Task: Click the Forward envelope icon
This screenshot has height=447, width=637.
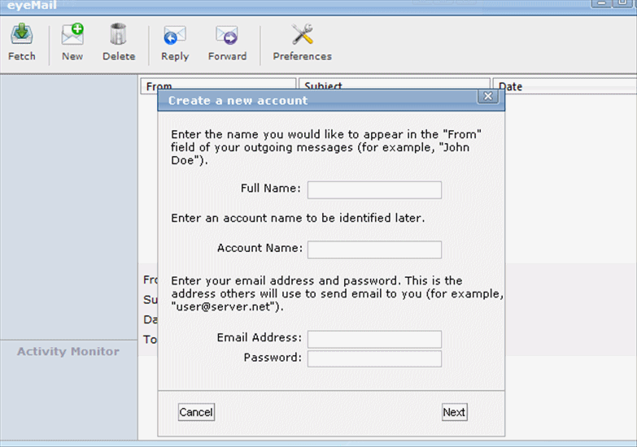Action: click(227, 36)
